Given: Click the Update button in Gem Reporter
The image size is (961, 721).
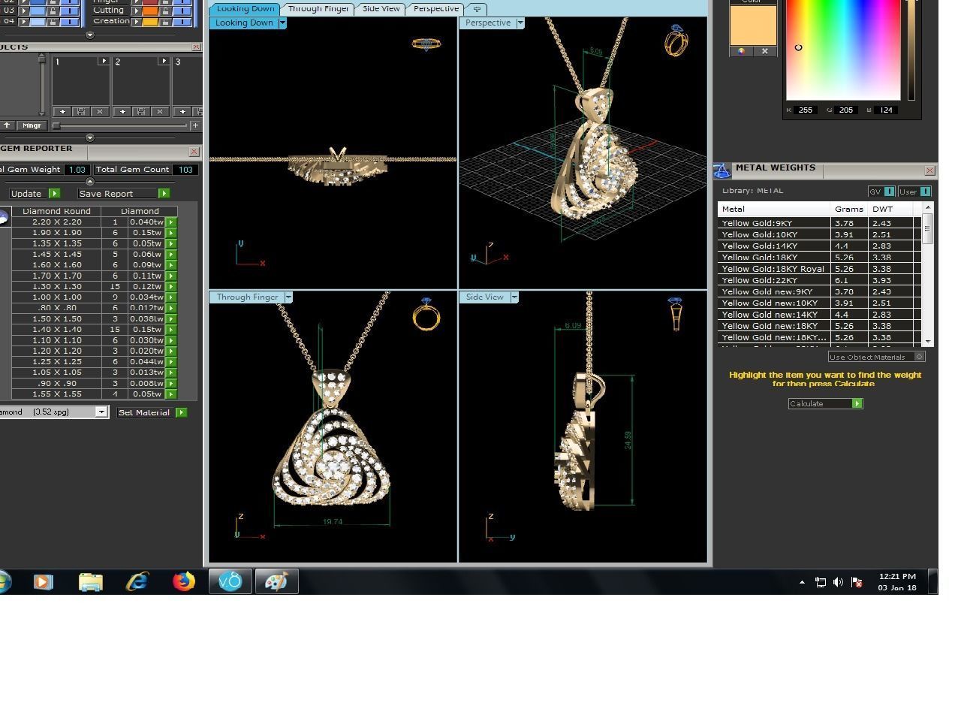Looking at the screenshot, I should point(27,193).
